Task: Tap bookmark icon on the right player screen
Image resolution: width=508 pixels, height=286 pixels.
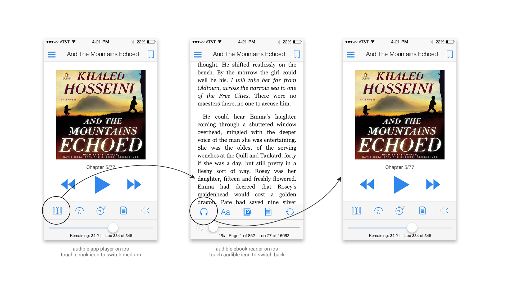Action: coord(450,55)
